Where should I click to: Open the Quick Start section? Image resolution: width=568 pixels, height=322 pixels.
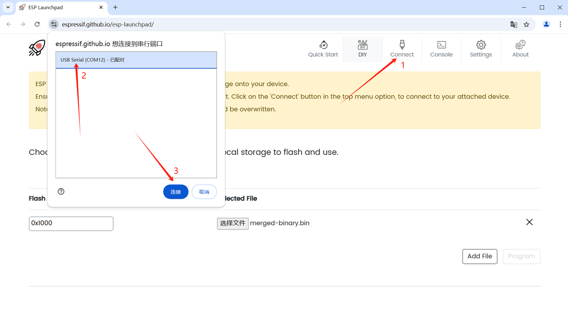pyautogui.click(x=323, y=49)
